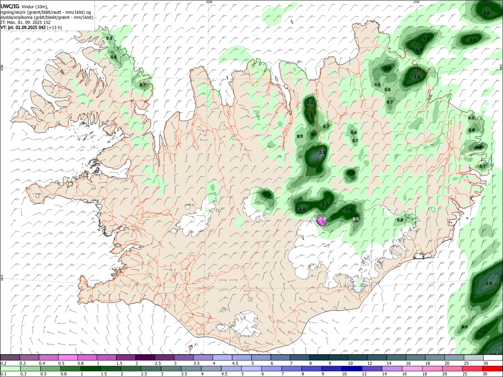Select the 2.3 precipitation value label
The height and width of the screenshot is (377, 503).
point(310,116)
